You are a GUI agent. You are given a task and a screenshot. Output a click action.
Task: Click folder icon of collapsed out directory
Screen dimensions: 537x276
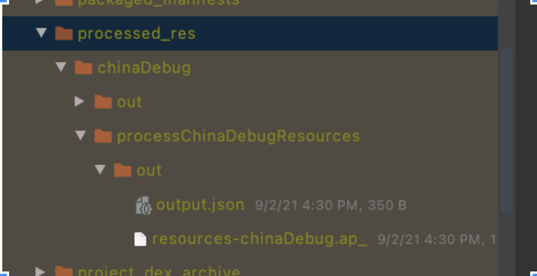tap(103, 102)
